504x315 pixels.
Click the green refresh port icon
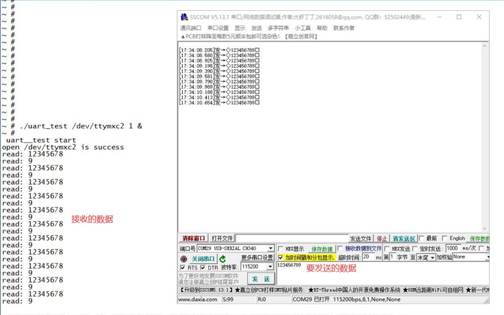pos(222,259)
